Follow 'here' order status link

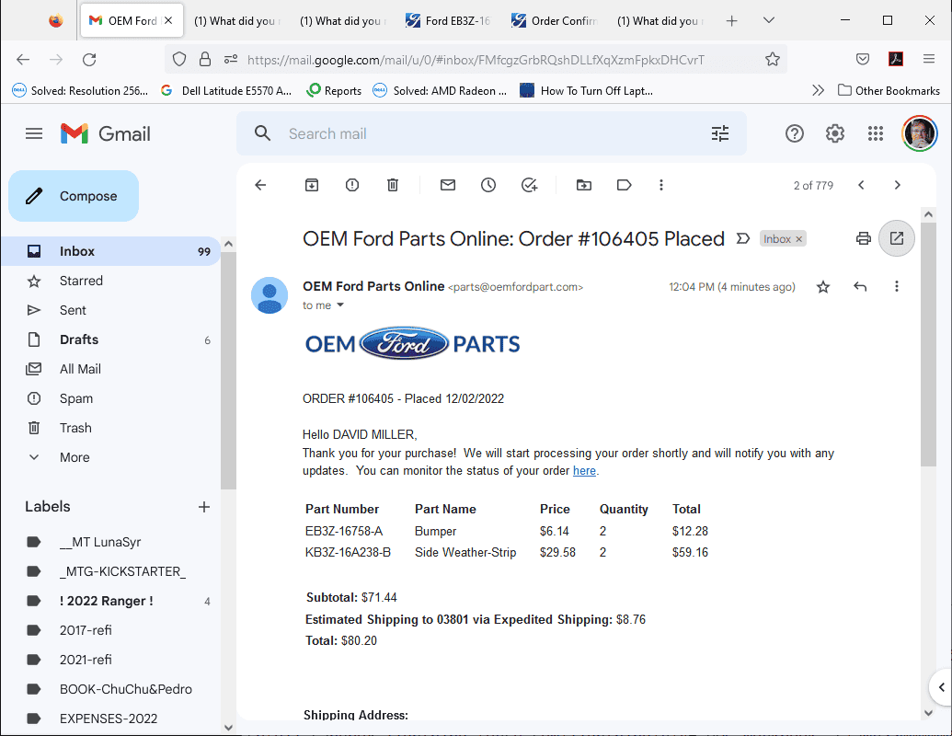[584, 471]
